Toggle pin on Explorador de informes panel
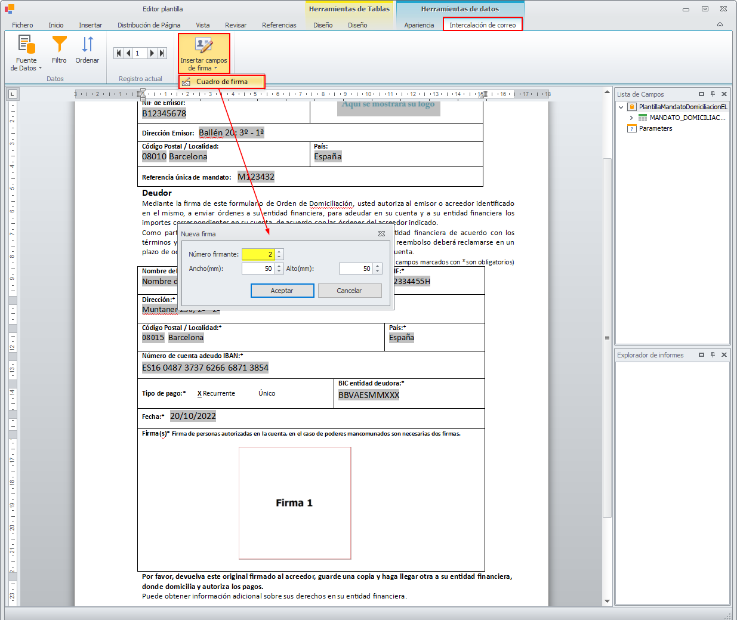Viewport: 737px width, 620px height. (713, 355)
